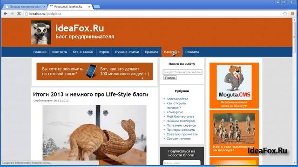Open article 'Итоги 2013 и немного про Life-Style блоги'

(x=90, y=94)
